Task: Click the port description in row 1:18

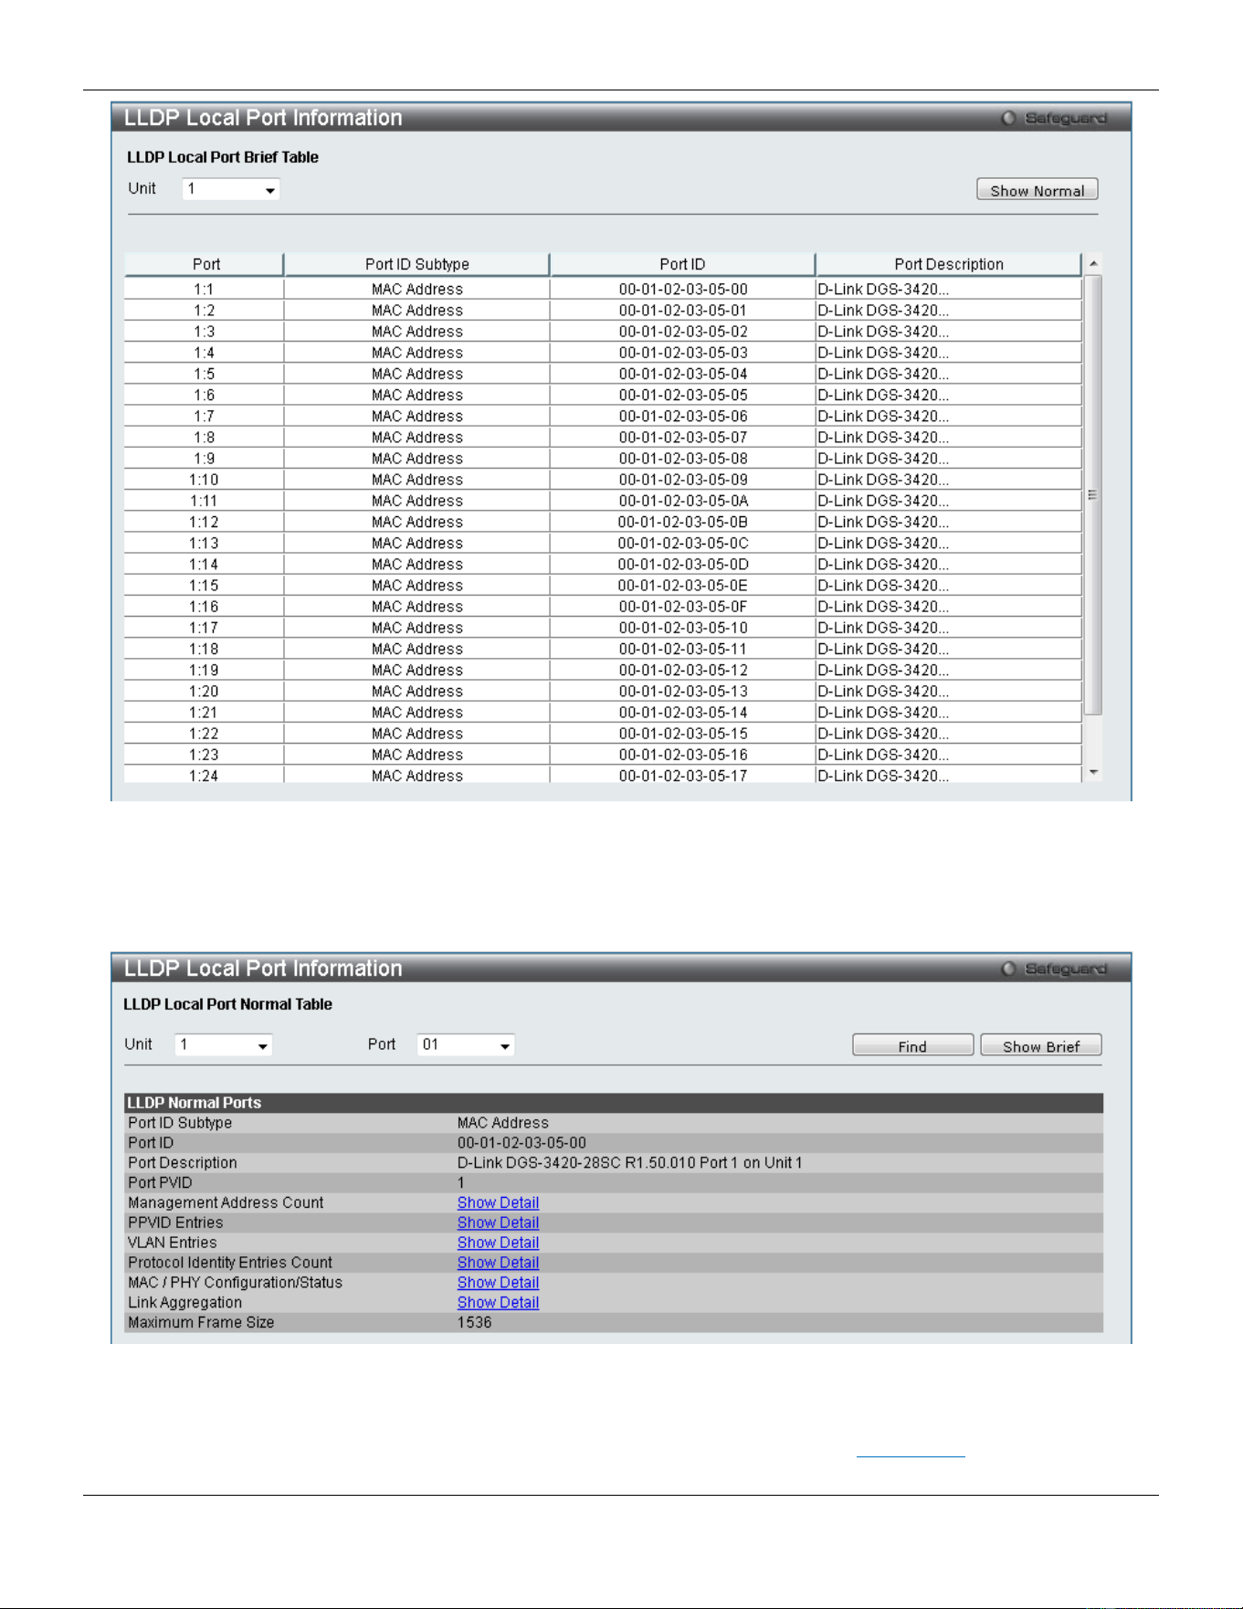Action: 883,649
